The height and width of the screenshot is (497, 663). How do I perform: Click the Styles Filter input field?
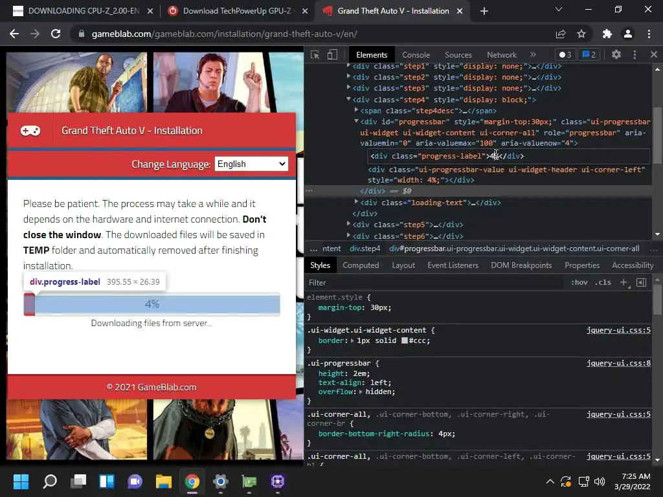pos(436,282)
